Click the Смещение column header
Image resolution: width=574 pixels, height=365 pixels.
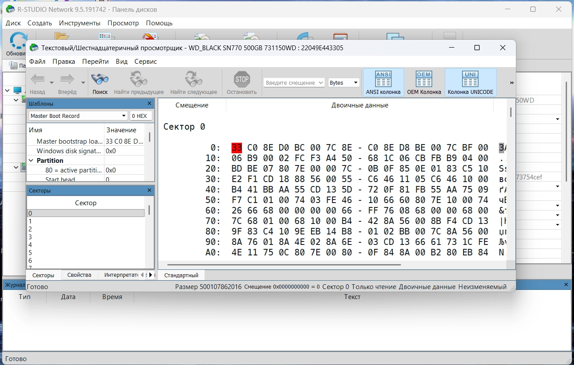[x=192, y=105]
